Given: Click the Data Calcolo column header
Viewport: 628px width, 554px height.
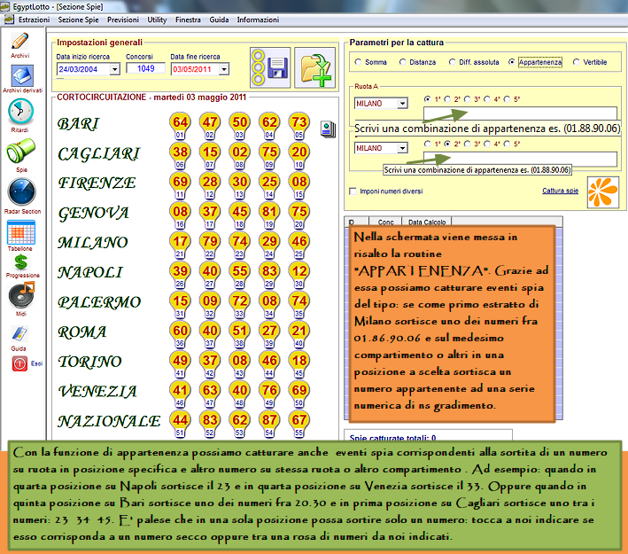Looking at the screenshot, I should pos(427,222).
